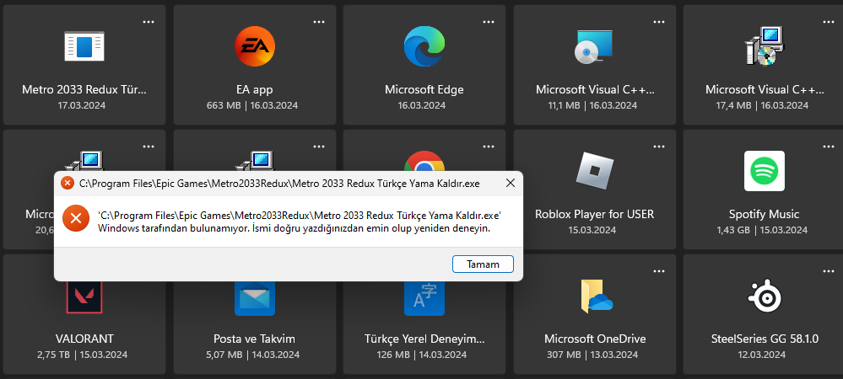The height and width of the screenshot is (379, 843).
Task: Click the small error icon in dialog title bar
Action: coord(68,183)
